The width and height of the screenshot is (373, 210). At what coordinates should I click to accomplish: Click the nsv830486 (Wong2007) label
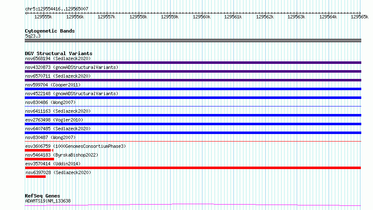[50, 102]
